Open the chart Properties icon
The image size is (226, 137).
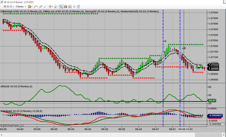pyautogui.click(x=78, y=7)
